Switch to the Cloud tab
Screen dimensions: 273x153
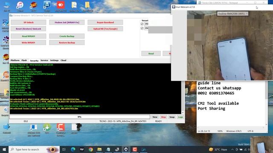(x=64, y=60)
